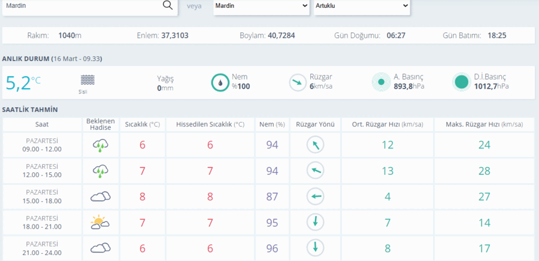This screenshot has height=261, width=539.
Task: Click the Hissedilen Sıcaklık column header
Action: coord(210,125)
